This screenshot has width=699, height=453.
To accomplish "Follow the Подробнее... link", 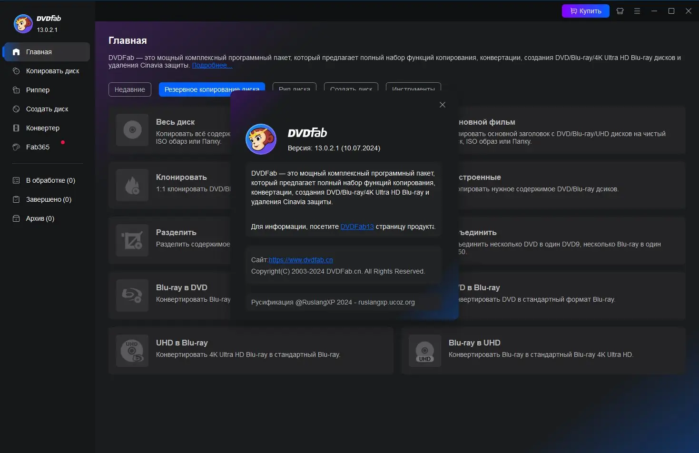I will coord(212,65).
